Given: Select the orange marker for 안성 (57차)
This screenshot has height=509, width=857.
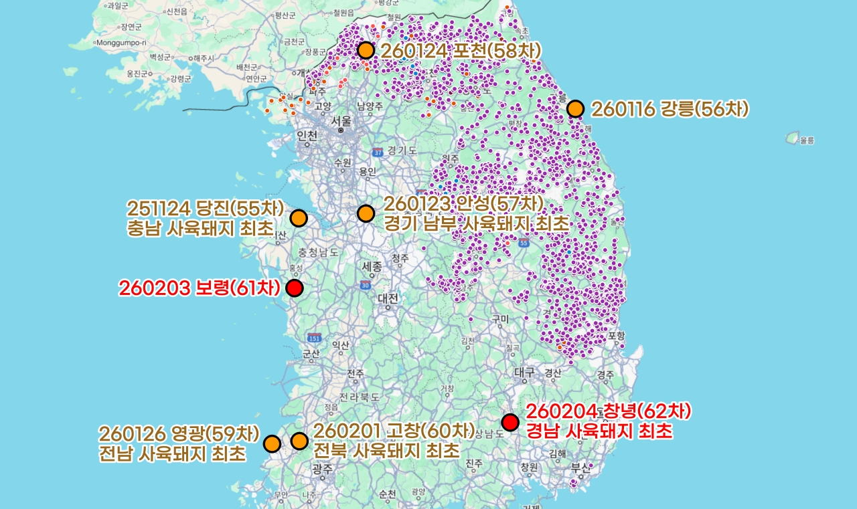Looking at the screenshot, I should [367, 213].
